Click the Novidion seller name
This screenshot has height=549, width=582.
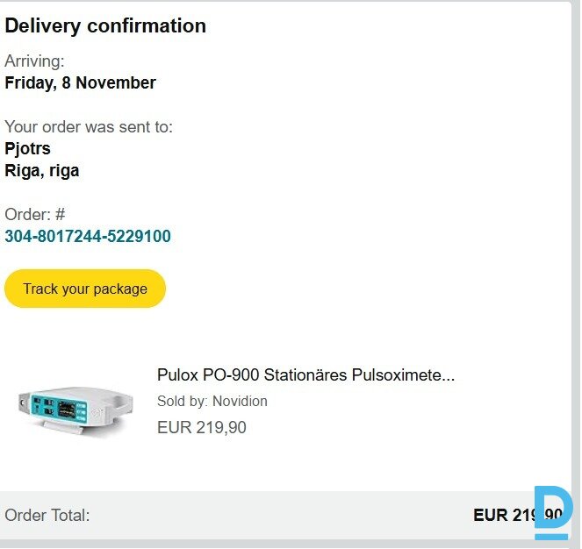(240, 402)
